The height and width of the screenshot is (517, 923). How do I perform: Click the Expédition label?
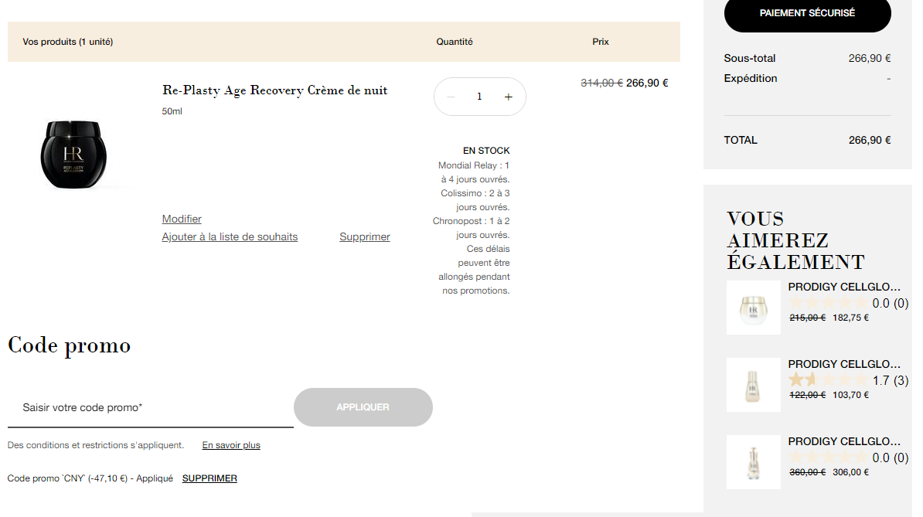[x=751, y=78]
